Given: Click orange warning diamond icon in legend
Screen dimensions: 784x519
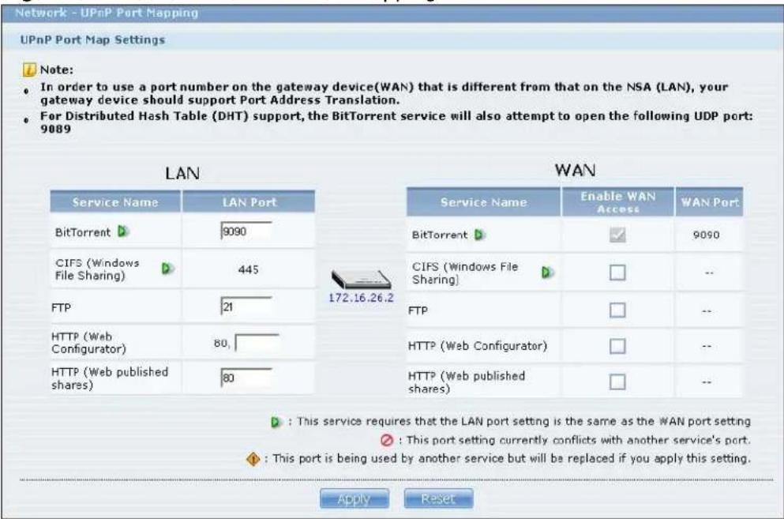Looking at the screenshot, I should pyautogui.click(x=253, y=459).
